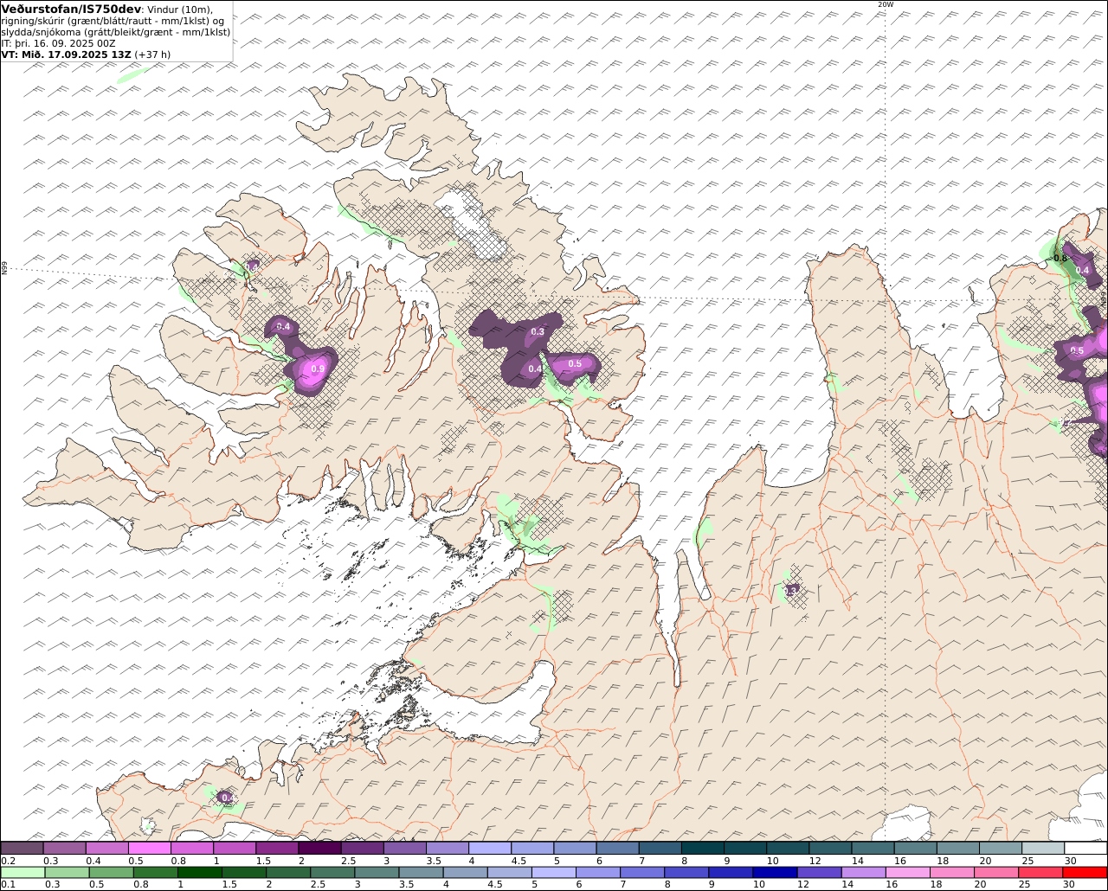Select the bright pink 0.5 swatch in upper legend row
This screenshot has width=1108, height=891.
pos(150,848)
